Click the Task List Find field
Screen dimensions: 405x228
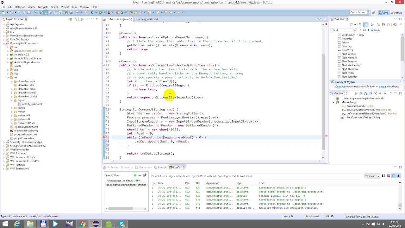[344, 30]
